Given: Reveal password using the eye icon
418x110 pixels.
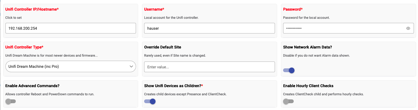Looking at the screenshot, I should pos(408,28).
